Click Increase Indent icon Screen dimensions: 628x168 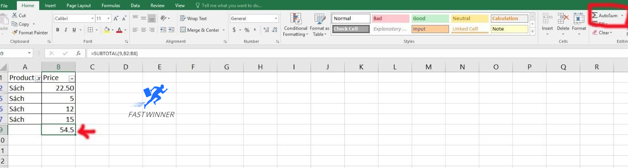pyautogui.click(x=171, y=30)
